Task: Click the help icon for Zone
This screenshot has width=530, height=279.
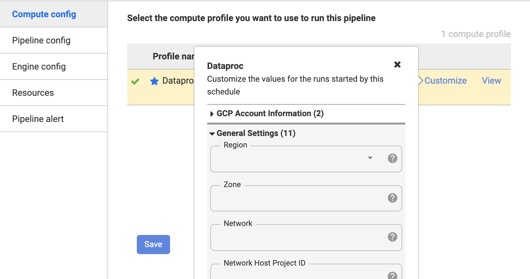Action: (392, 198)
